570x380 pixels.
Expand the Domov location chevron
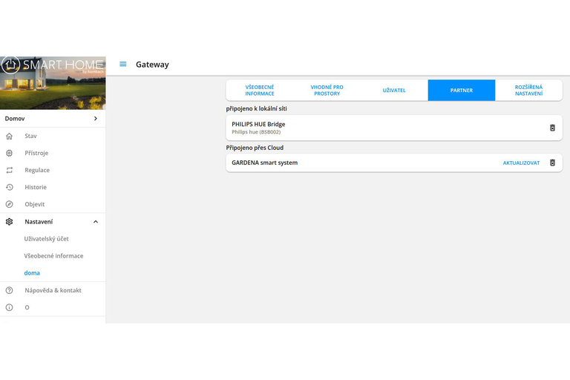pos(95,119)
